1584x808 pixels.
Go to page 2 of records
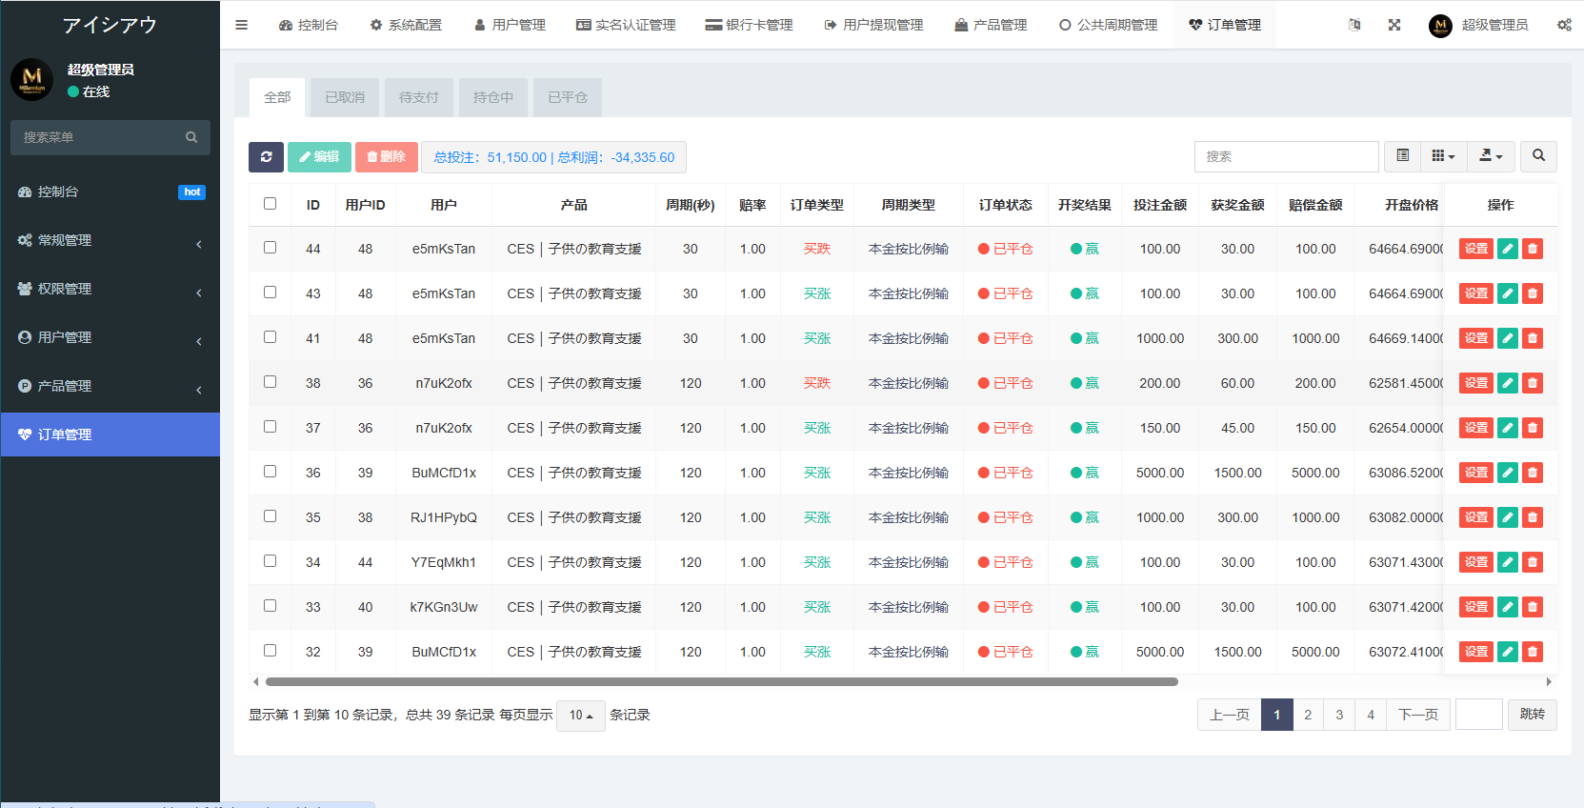(x=1308, y=715)
